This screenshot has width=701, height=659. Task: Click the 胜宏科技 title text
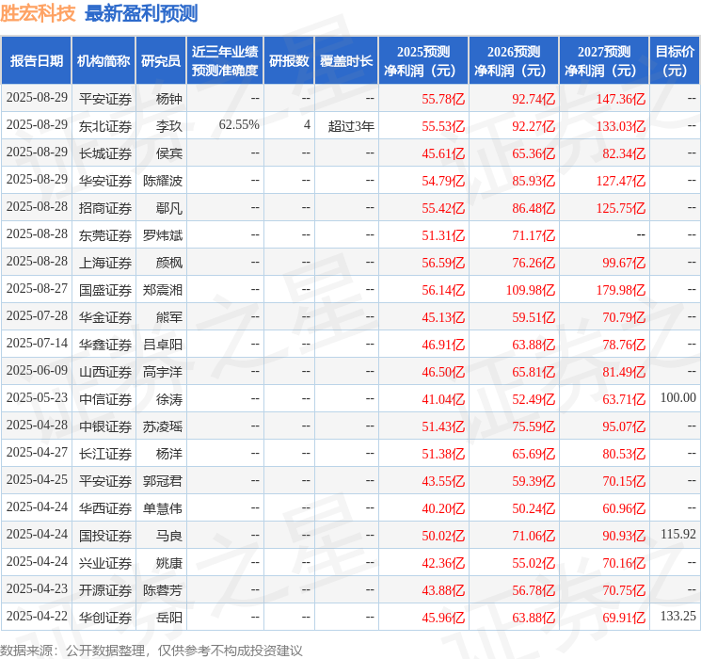(x=38, y=13)
